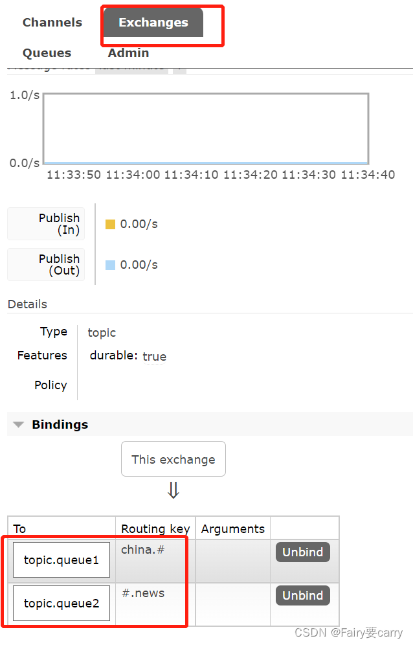Click the Bindings section header label

pyautogui.click(x=60, y=425)
